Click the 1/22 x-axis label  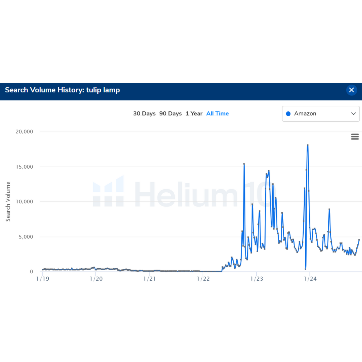203,279
